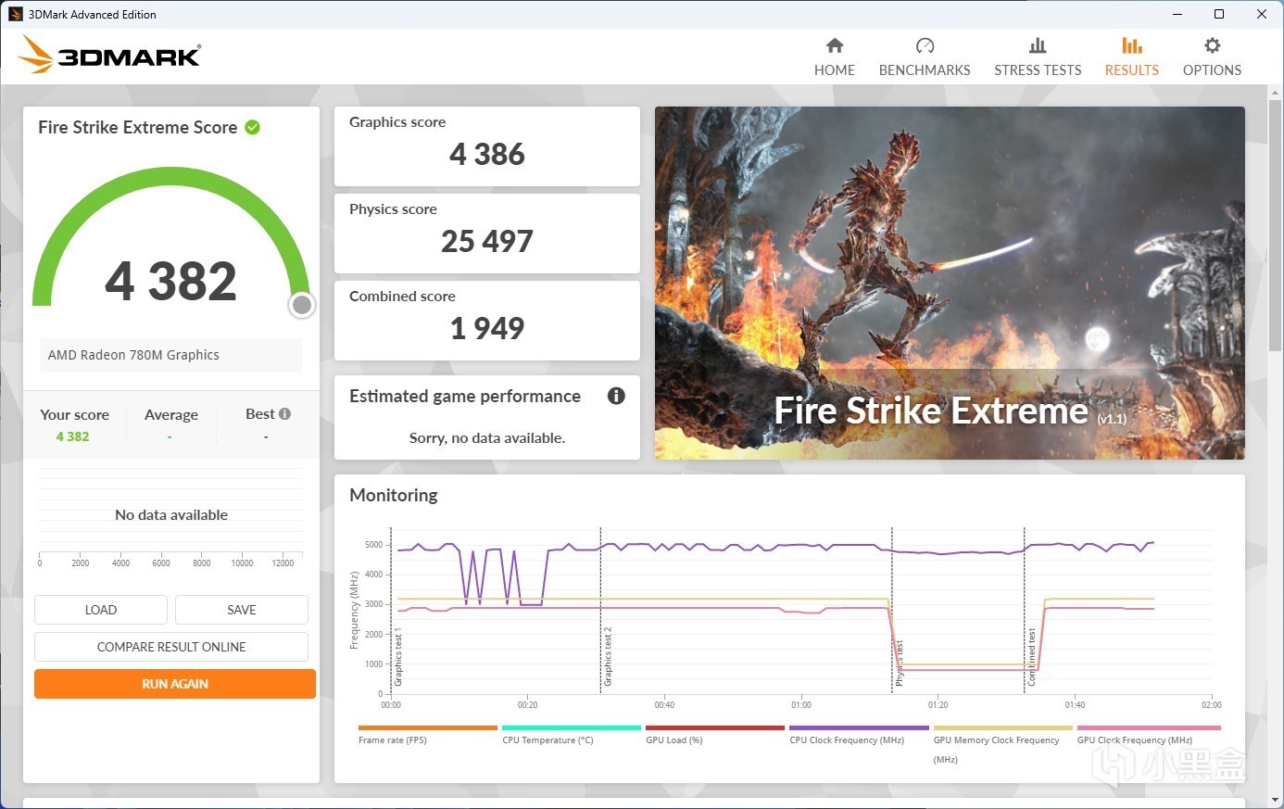Click the 'No data available' chart text

click(x=171, y=514)
